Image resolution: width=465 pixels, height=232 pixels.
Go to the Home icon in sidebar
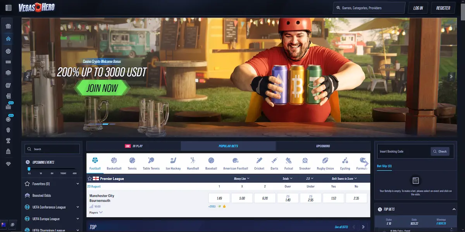[x=8, y=39]
